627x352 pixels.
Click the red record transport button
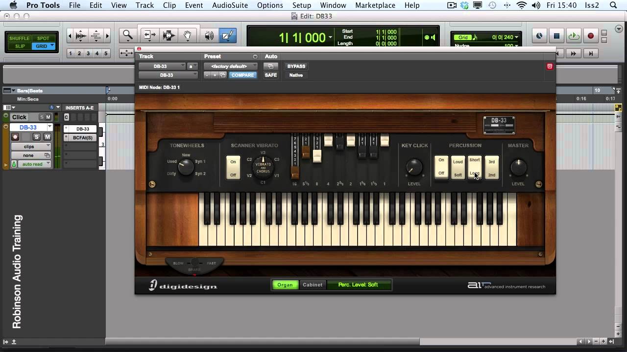[x=591, y=36]
